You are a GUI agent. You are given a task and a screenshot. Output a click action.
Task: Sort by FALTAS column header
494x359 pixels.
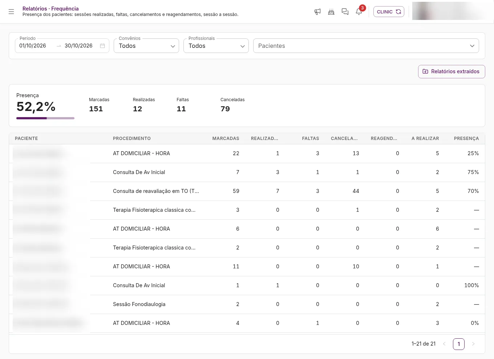pyautogui.click(x=311, y=139)
